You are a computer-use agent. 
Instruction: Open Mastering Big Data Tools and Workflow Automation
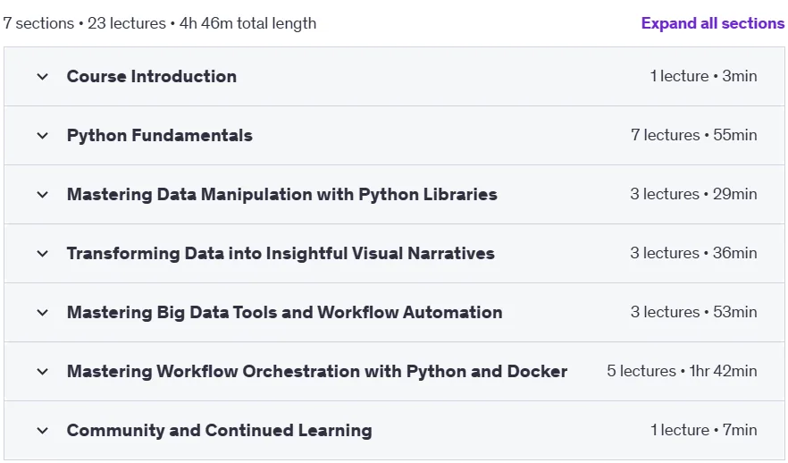[284, 312]
